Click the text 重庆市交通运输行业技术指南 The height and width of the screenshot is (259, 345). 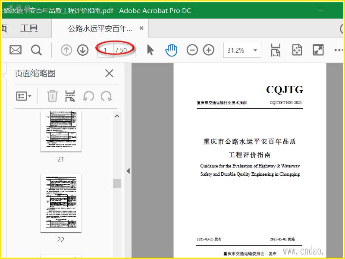click(222, 103)
